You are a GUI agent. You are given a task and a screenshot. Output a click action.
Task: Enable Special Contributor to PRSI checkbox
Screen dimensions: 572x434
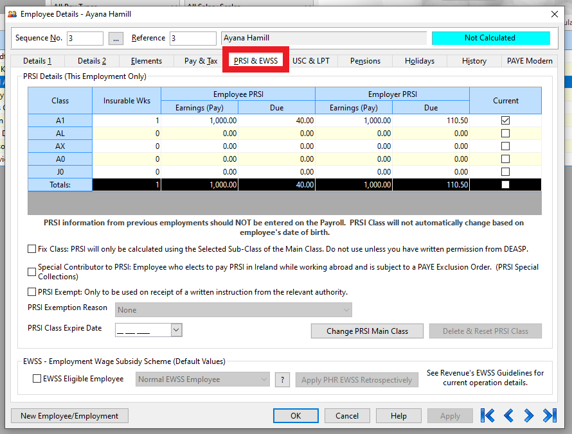click(x=31, y=272)
